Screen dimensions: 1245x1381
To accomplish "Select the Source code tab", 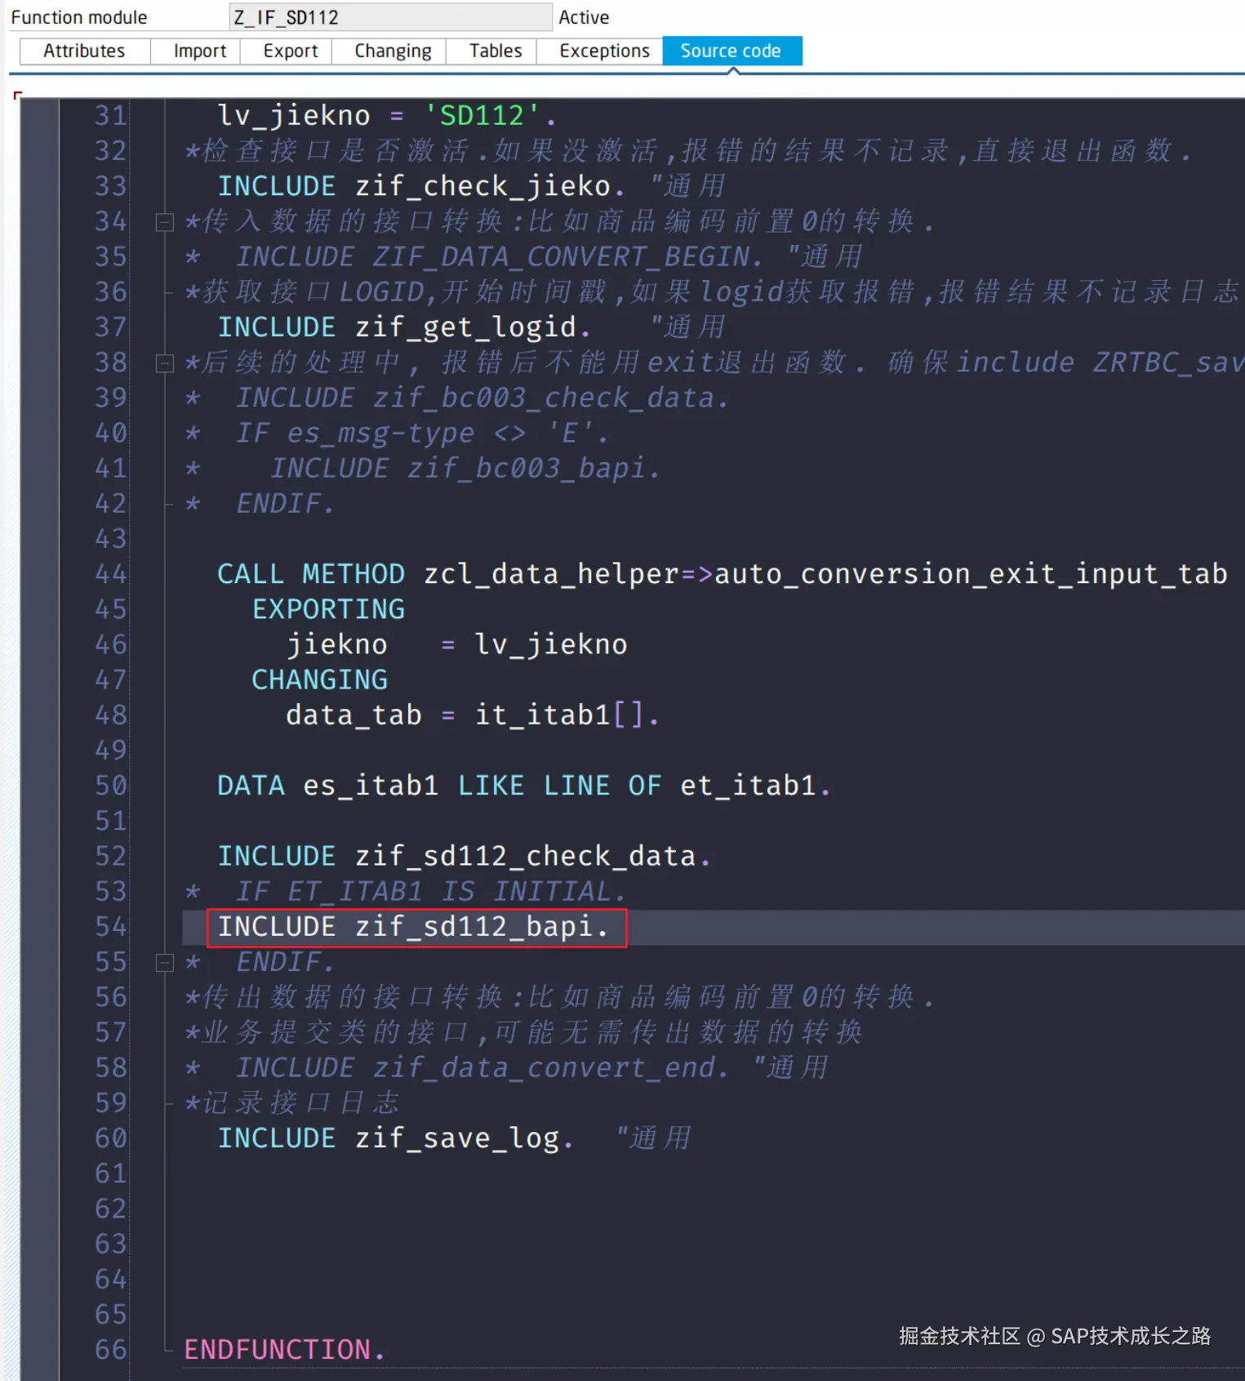I will click(x=731, y=51).
